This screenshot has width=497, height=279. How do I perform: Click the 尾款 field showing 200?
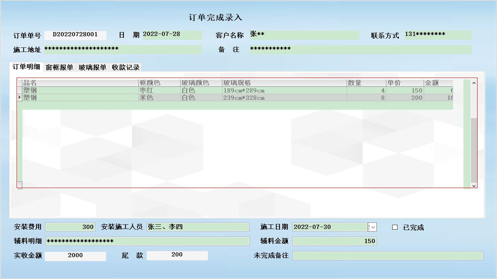click(177, 255)
